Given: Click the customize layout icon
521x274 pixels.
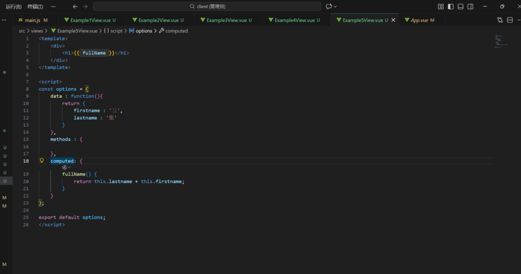Looking at the screenshot, I should click(441, 7).
